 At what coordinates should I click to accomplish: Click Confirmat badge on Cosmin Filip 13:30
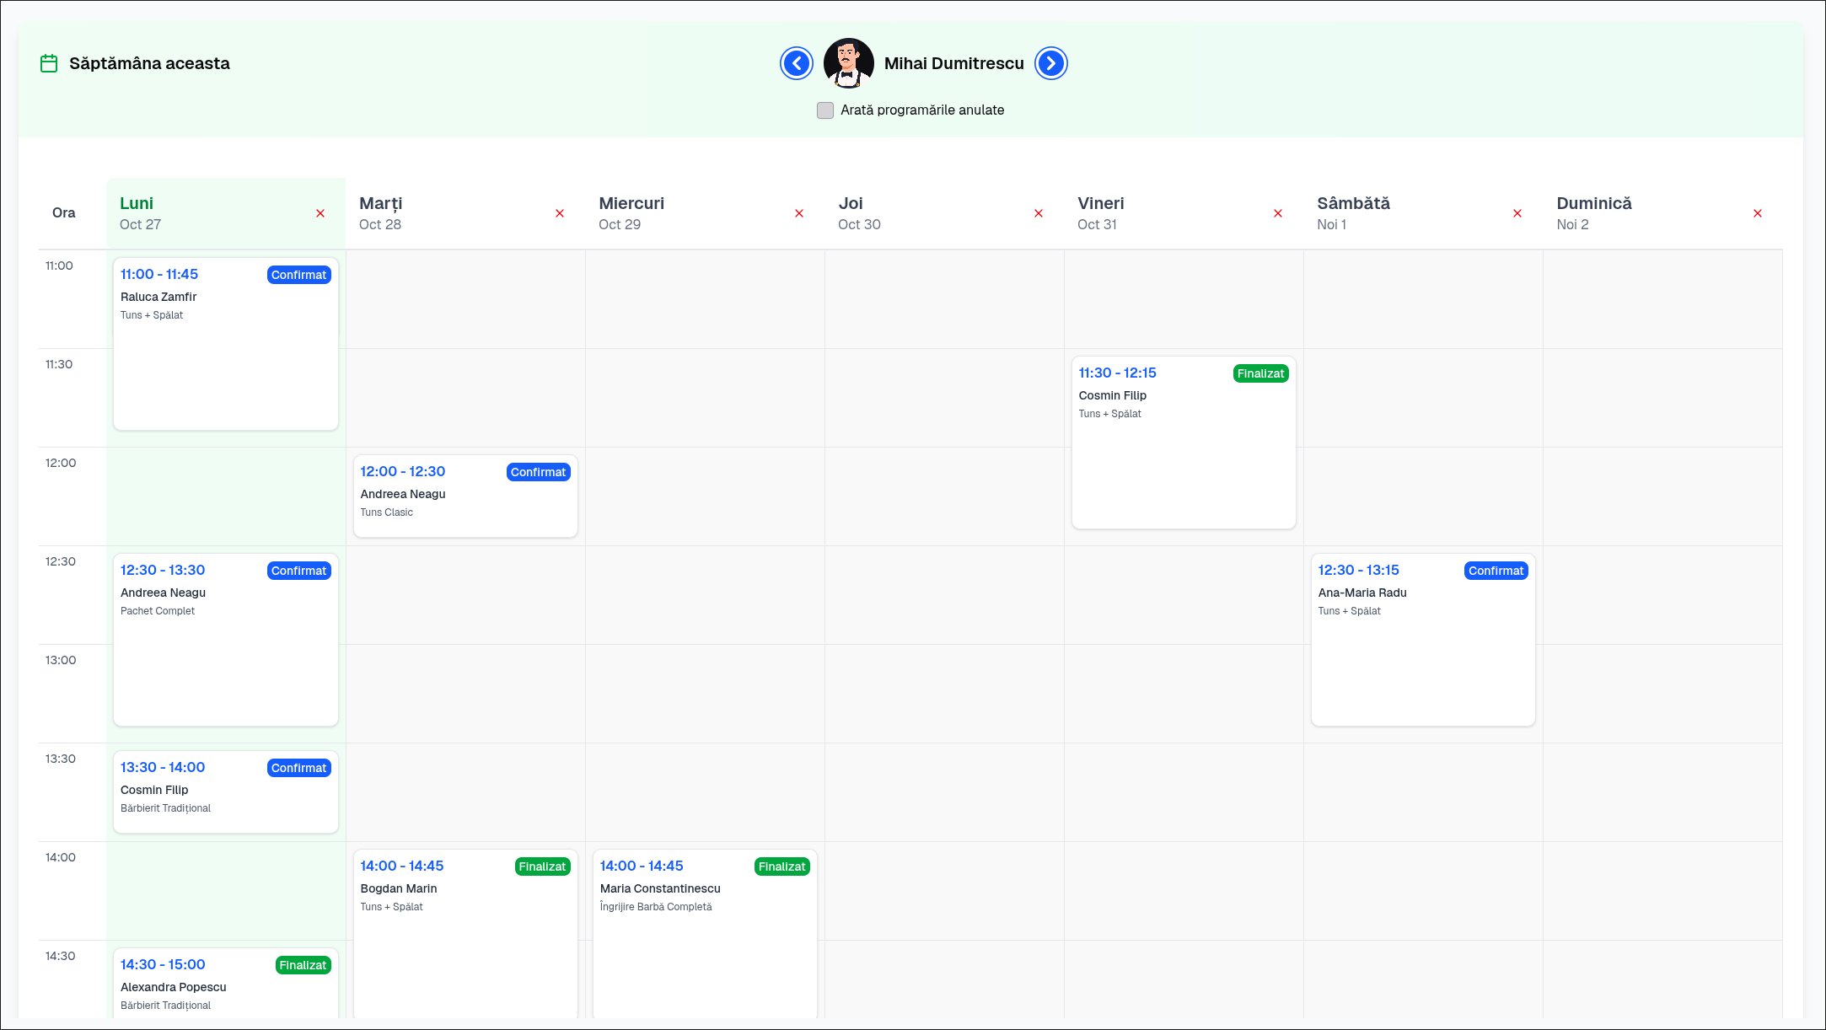(x=298, y=768)
